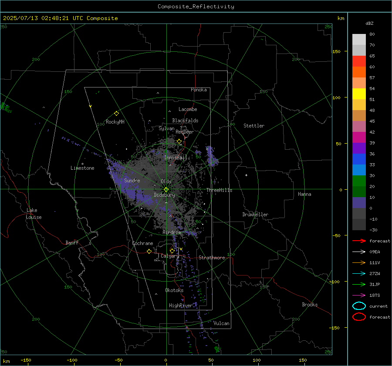Select the blue 36-33 dBZ swatch
The height and width of the screenshot is (366, 392).
359,159
